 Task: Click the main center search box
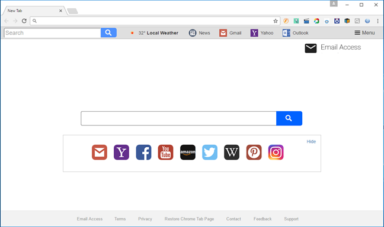(x=178, y=118)
